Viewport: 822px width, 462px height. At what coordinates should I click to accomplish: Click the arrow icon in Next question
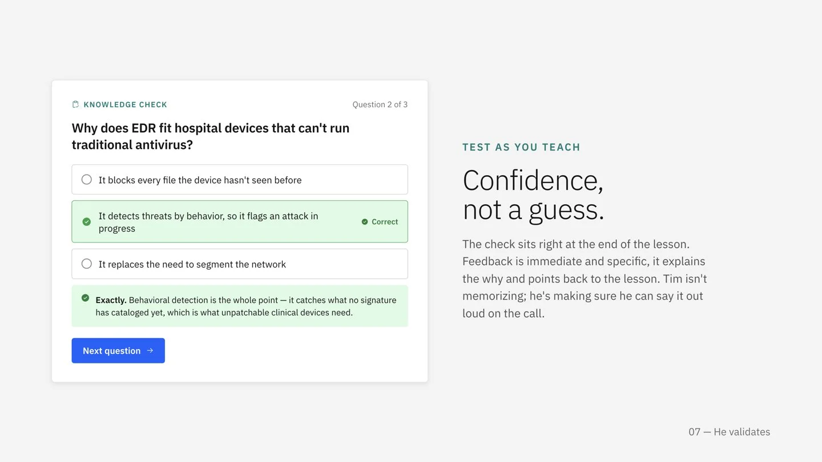150,351
